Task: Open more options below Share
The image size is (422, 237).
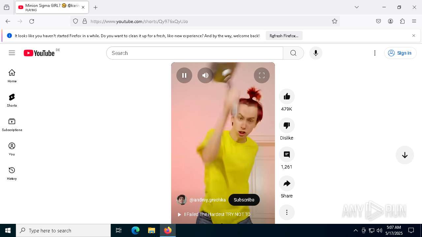Action: tap(287, 212)
